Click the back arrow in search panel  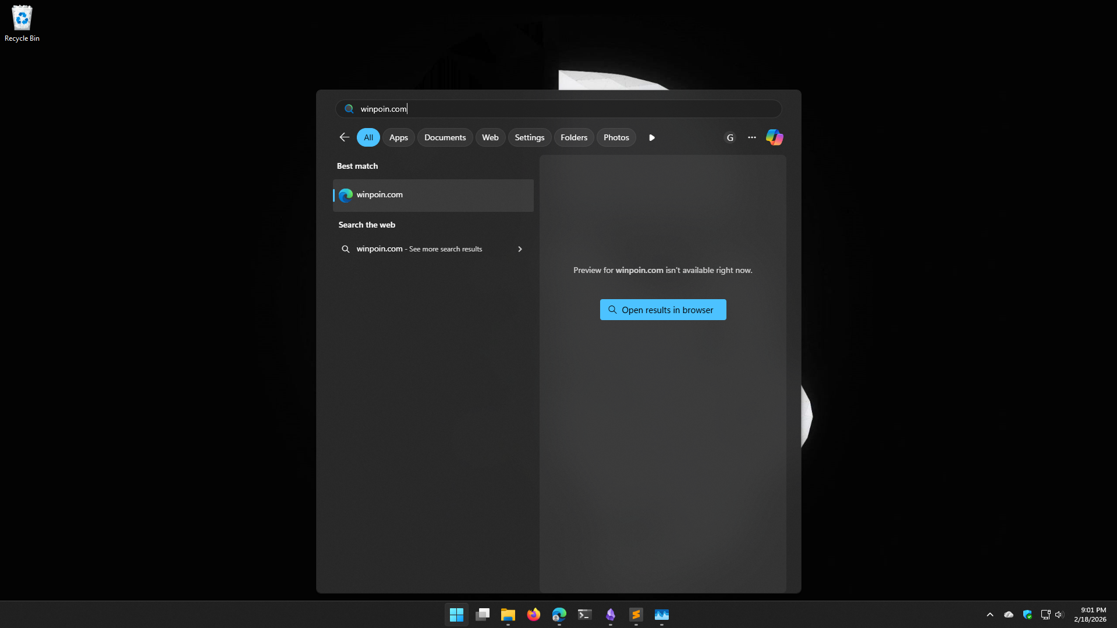[344, 137]
